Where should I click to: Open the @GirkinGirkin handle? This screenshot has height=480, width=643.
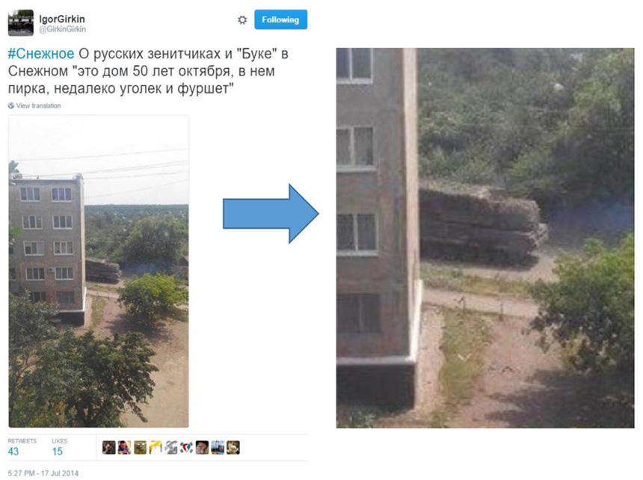pyautogui.click(x=62, y=29)
